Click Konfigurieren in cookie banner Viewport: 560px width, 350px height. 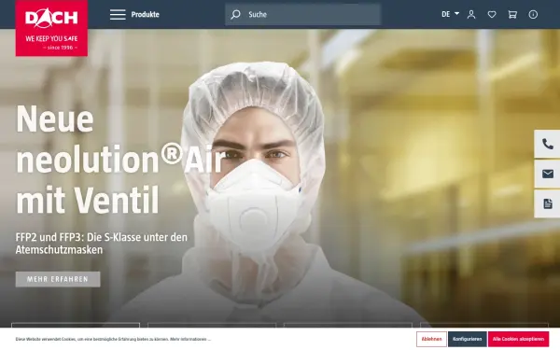[x=468, y=339]
